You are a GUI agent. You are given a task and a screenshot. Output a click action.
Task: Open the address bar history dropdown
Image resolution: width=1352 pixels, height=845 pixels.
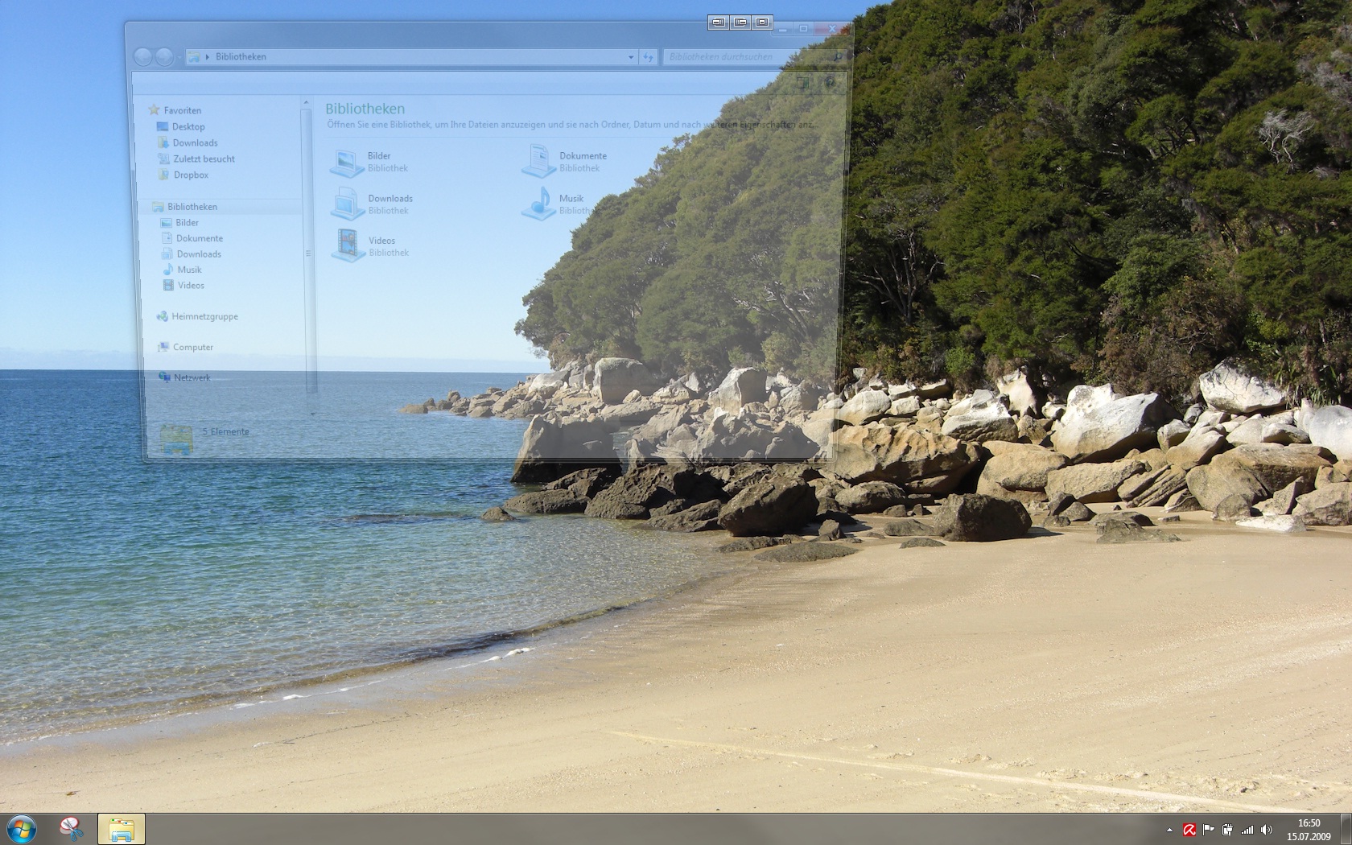coord(630,57)
